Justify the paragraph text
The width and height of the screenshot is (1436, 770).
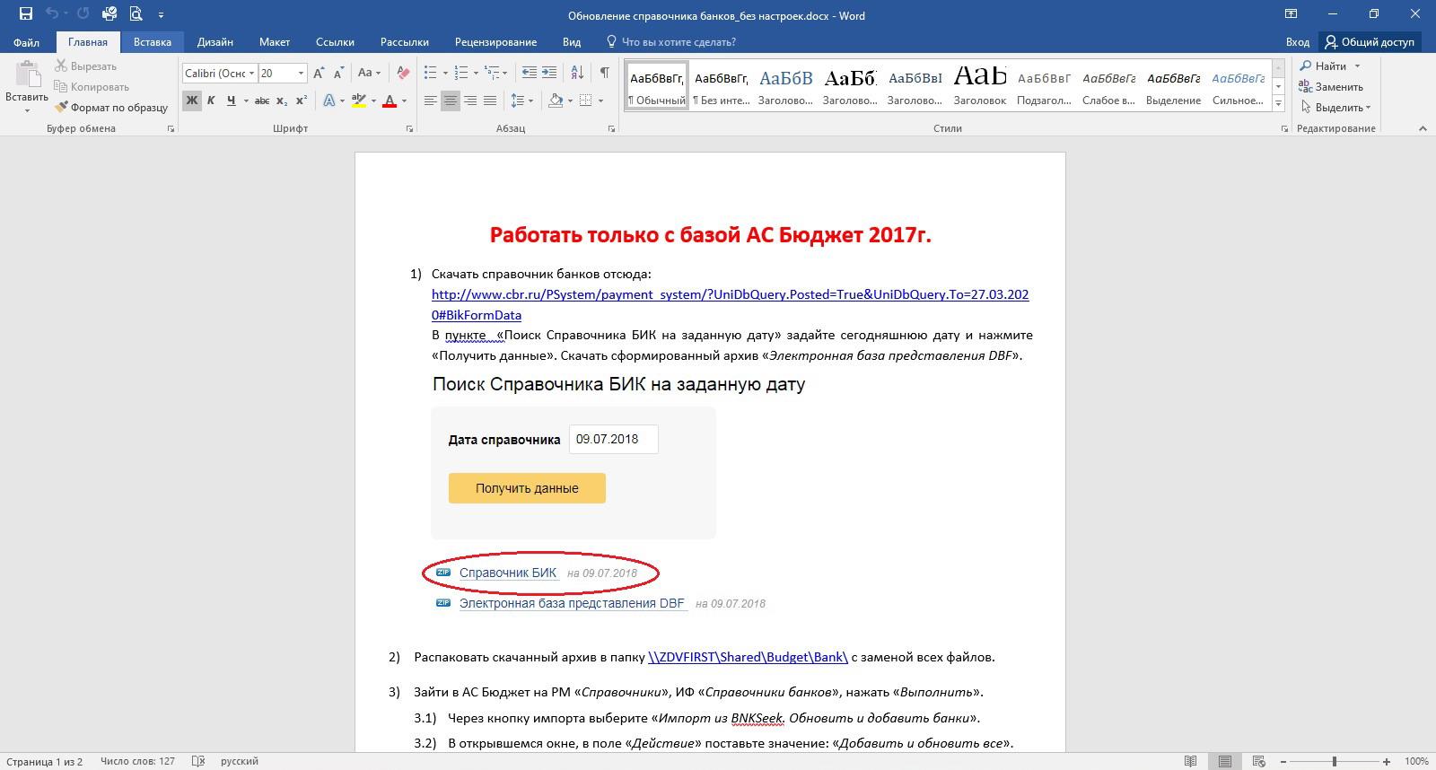point(490,101)
